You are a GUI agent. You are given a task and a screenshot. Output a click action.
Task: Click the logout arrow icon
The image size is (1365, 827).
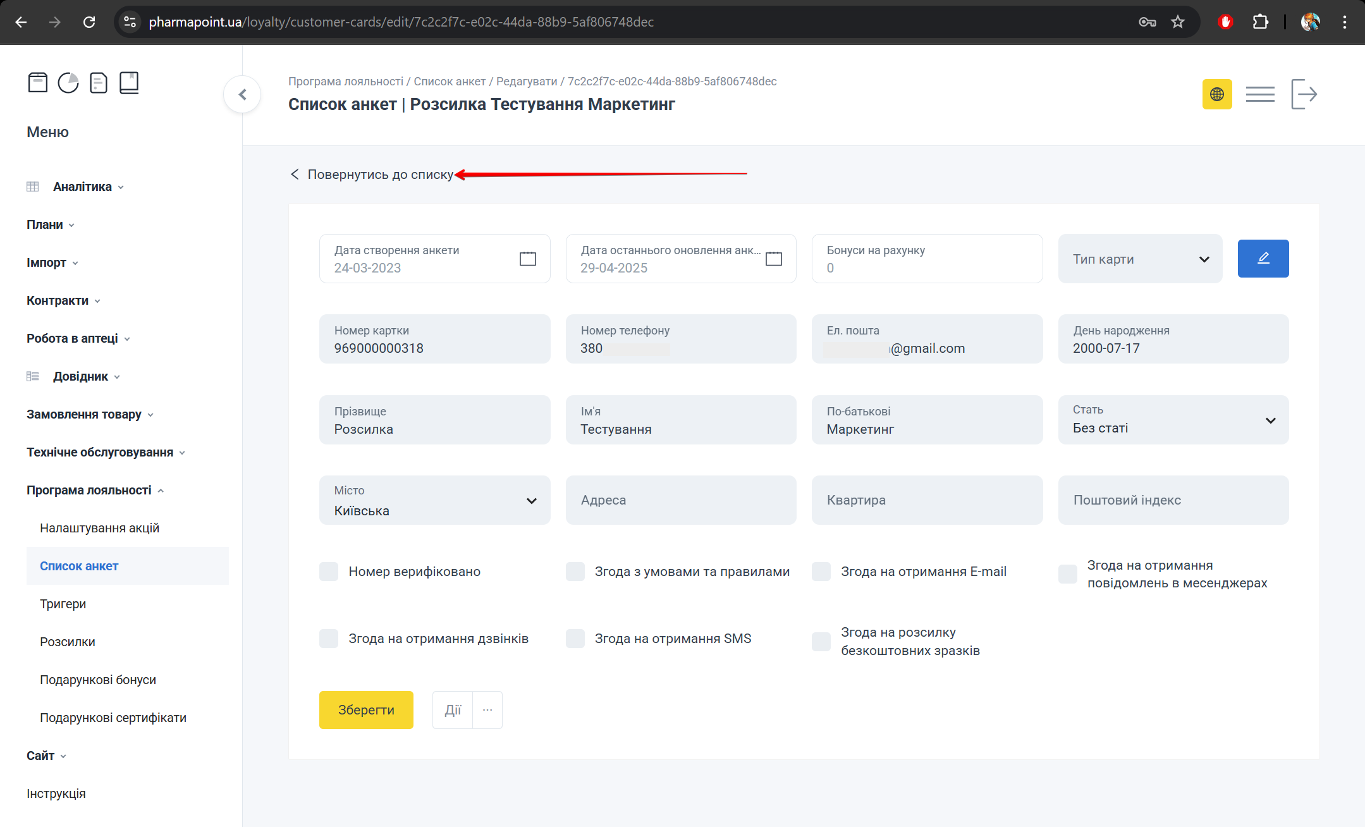tap(1304, 95)
